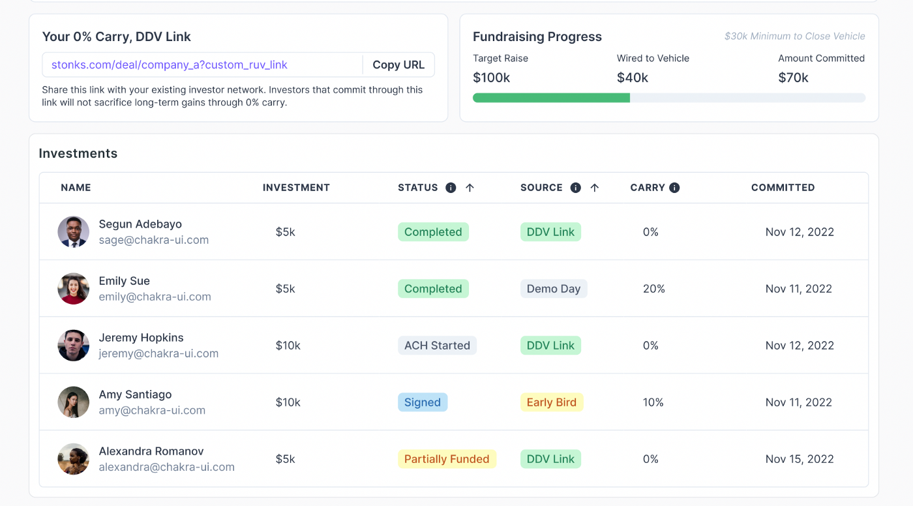This screenshot has height=506, width=913.
Task: Click the ACH Started status badge
Action: (437, 346)
